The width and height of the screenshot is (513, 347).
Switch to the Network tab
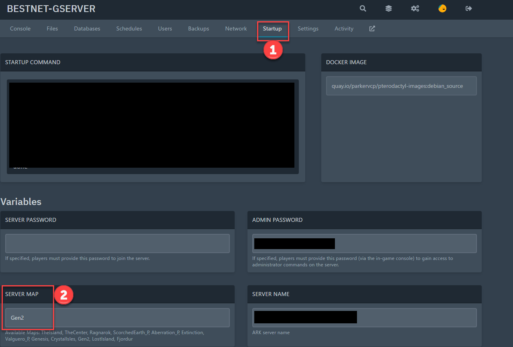[x=236, y=28]
